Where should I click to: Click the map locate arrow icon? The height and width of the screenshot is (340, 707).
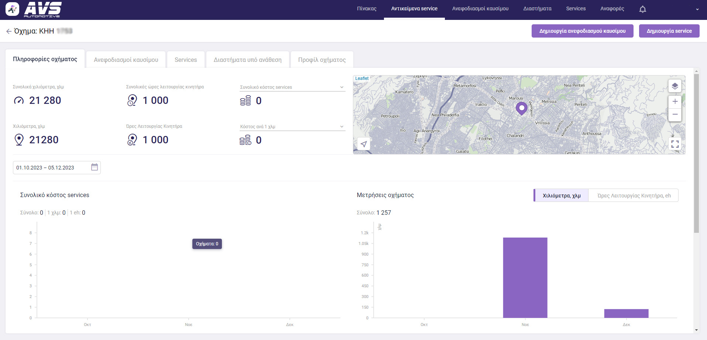(x=364, y=144)
